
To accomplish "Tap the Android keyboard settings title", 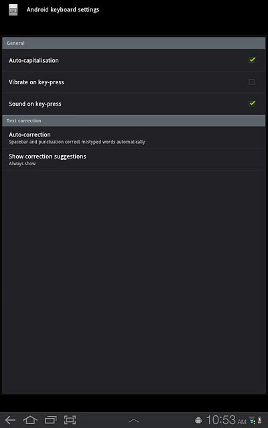I will 63,10.
